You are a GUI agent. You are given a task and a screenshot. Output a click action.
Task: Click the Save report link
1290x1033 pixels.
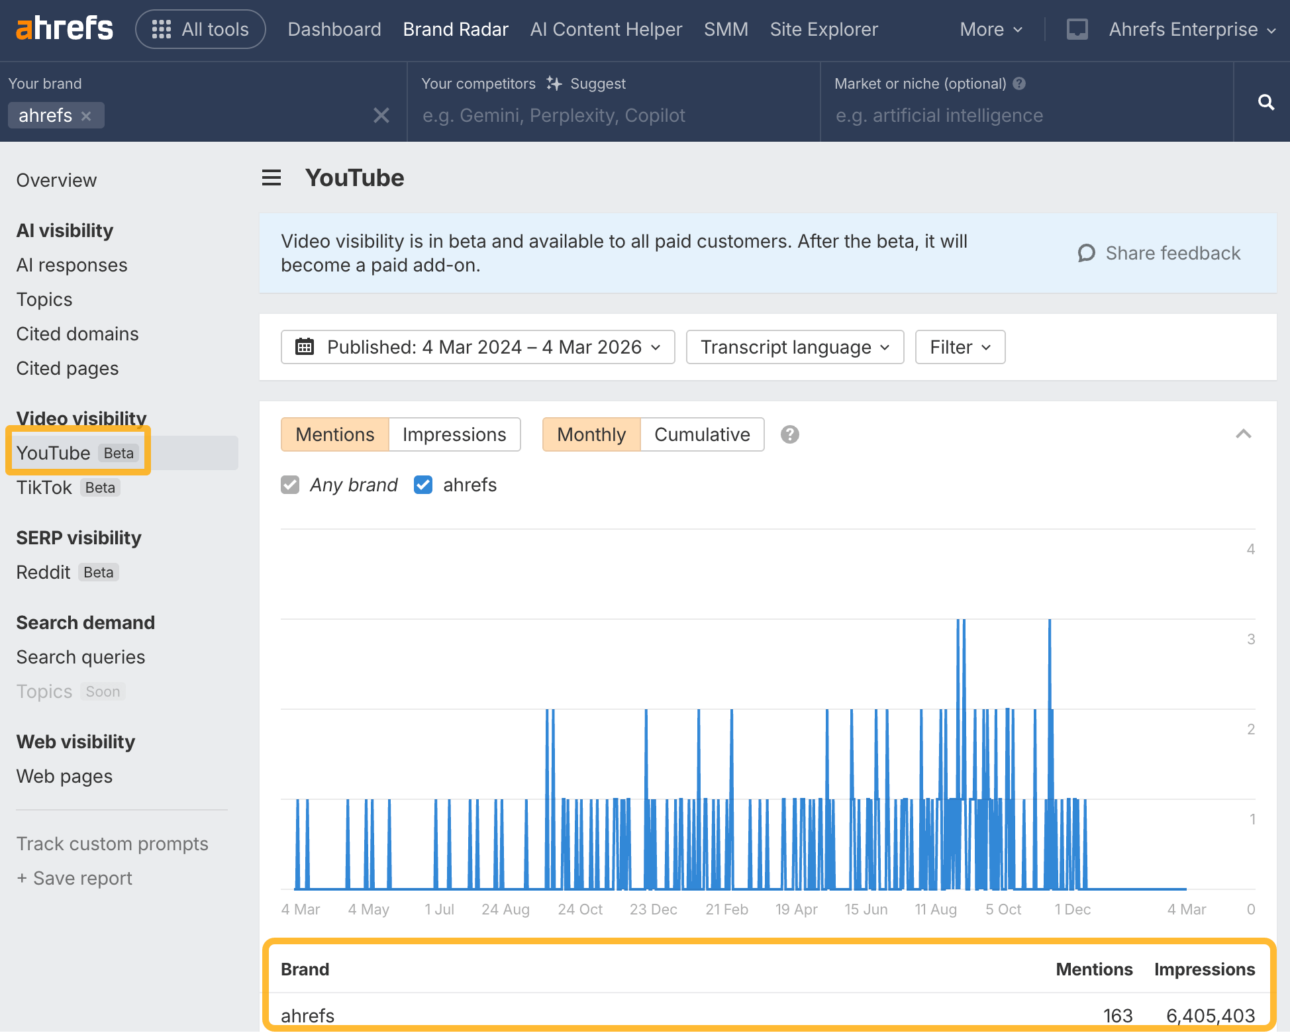point(74,878)
